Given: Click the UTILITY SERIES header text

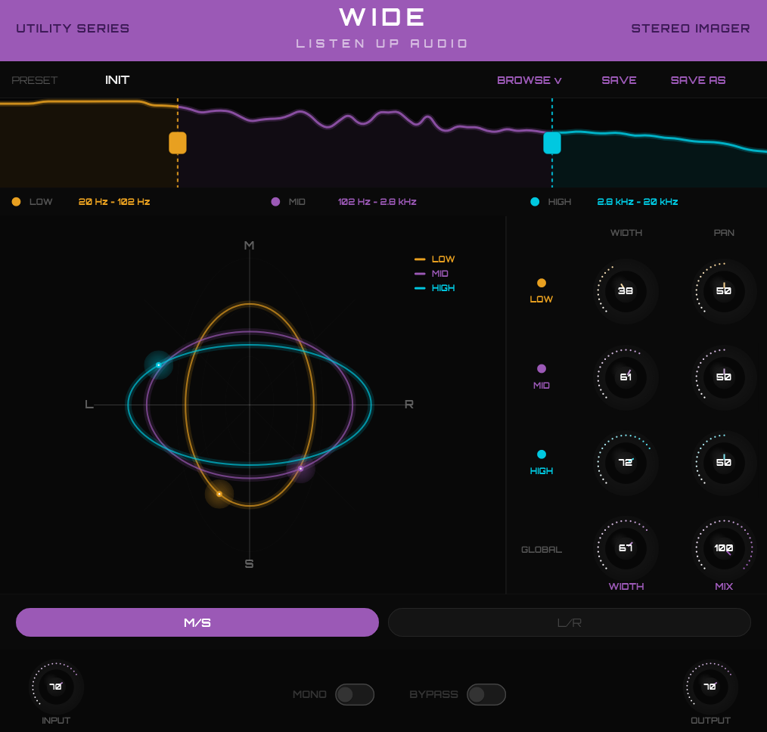Looking at the screenshot, I should point(73,29).
